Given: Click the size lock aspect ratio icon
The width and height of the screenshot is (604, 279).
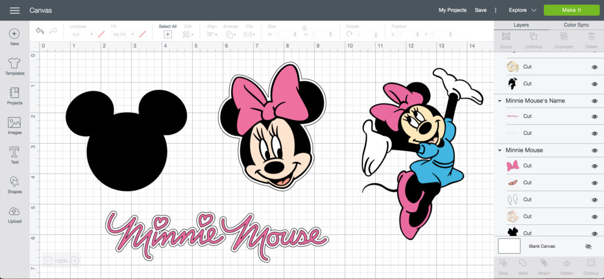Looking at the screenshot, I should (x=304, y=28).
